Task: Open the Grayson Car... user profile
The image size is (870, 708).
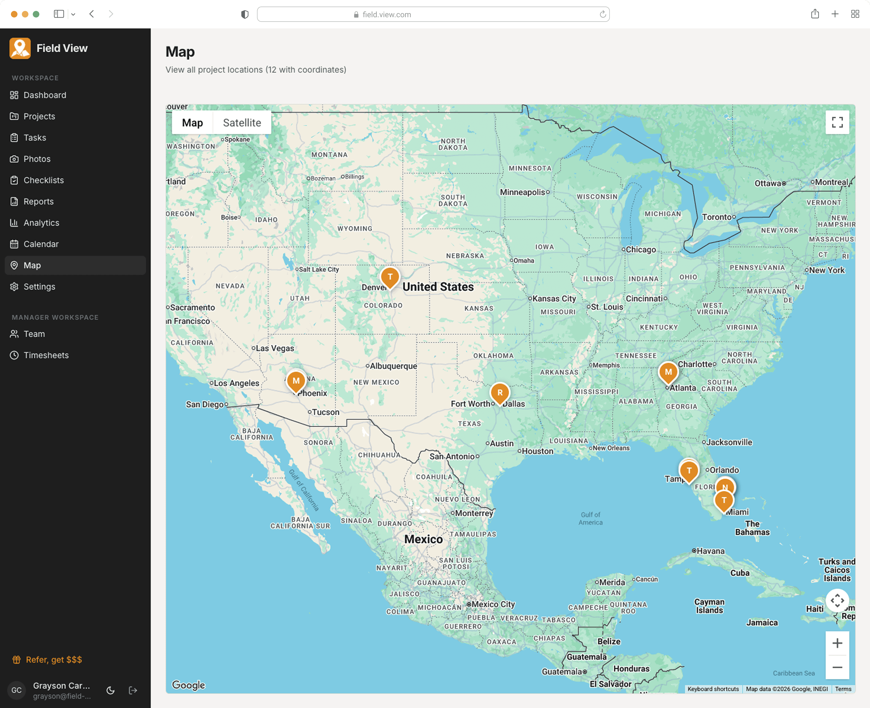Action: [50, 690]
